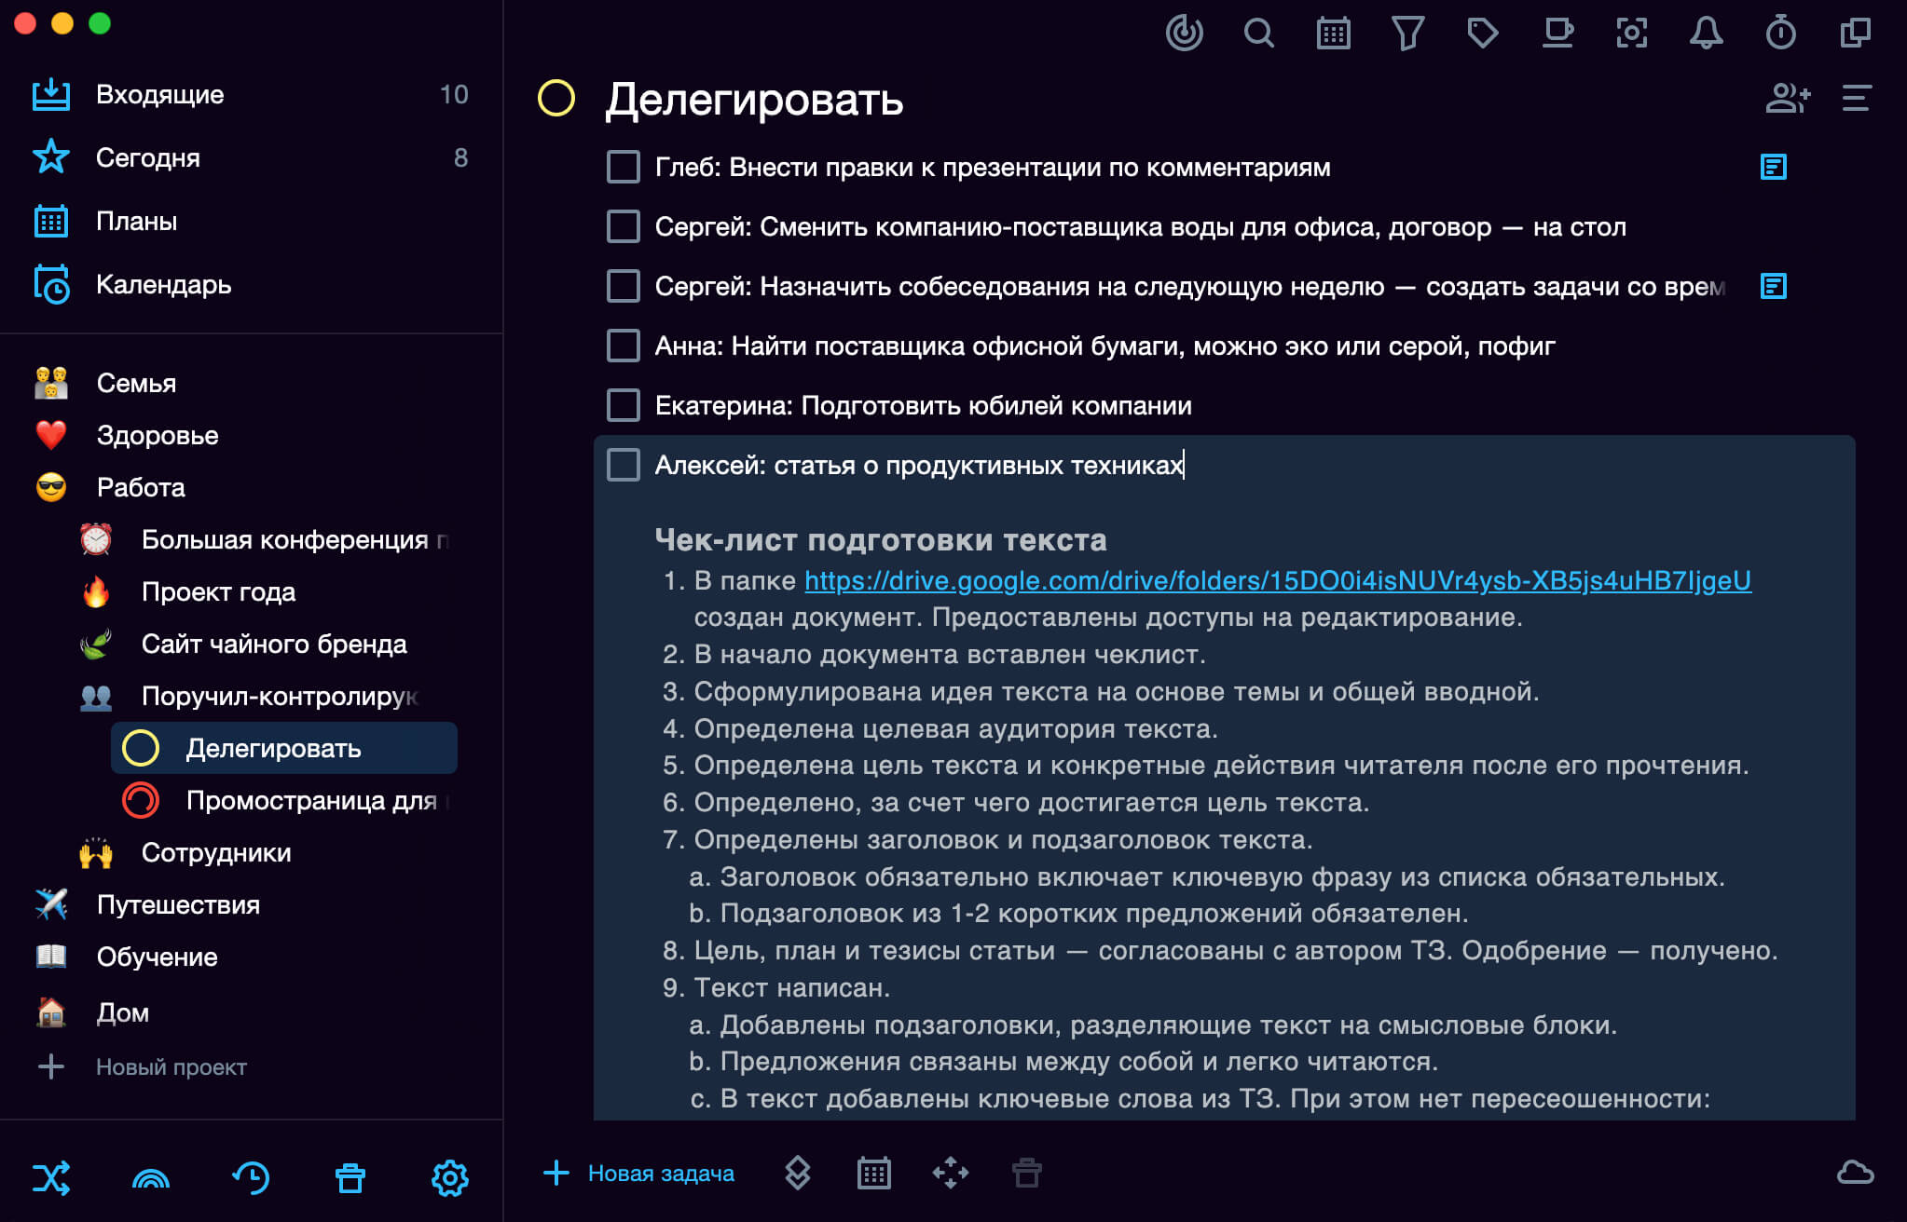Screen dimensions: 1907x1222
Task: Click the delete trash icon in bottom bar
Action: (x=1026, y=1174)
